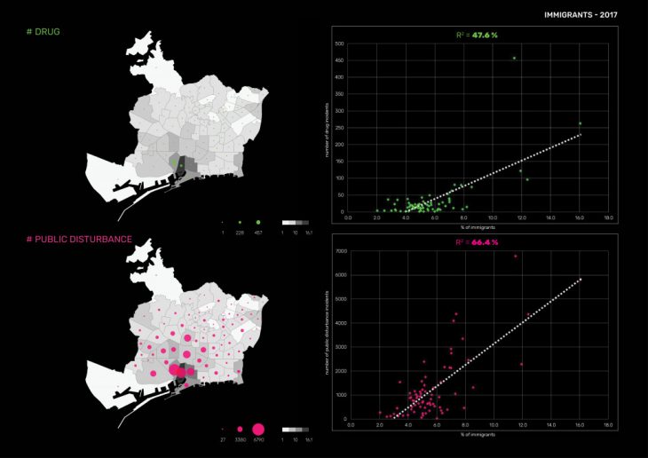Click the grayscale legend bar under the disturbance map
This screenshot has width=648, height=458.
[x=296, y=429]
